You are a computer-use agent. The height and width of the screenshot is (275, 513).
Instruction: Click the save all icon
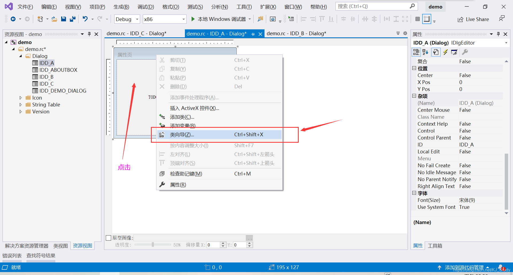(72, 19)
